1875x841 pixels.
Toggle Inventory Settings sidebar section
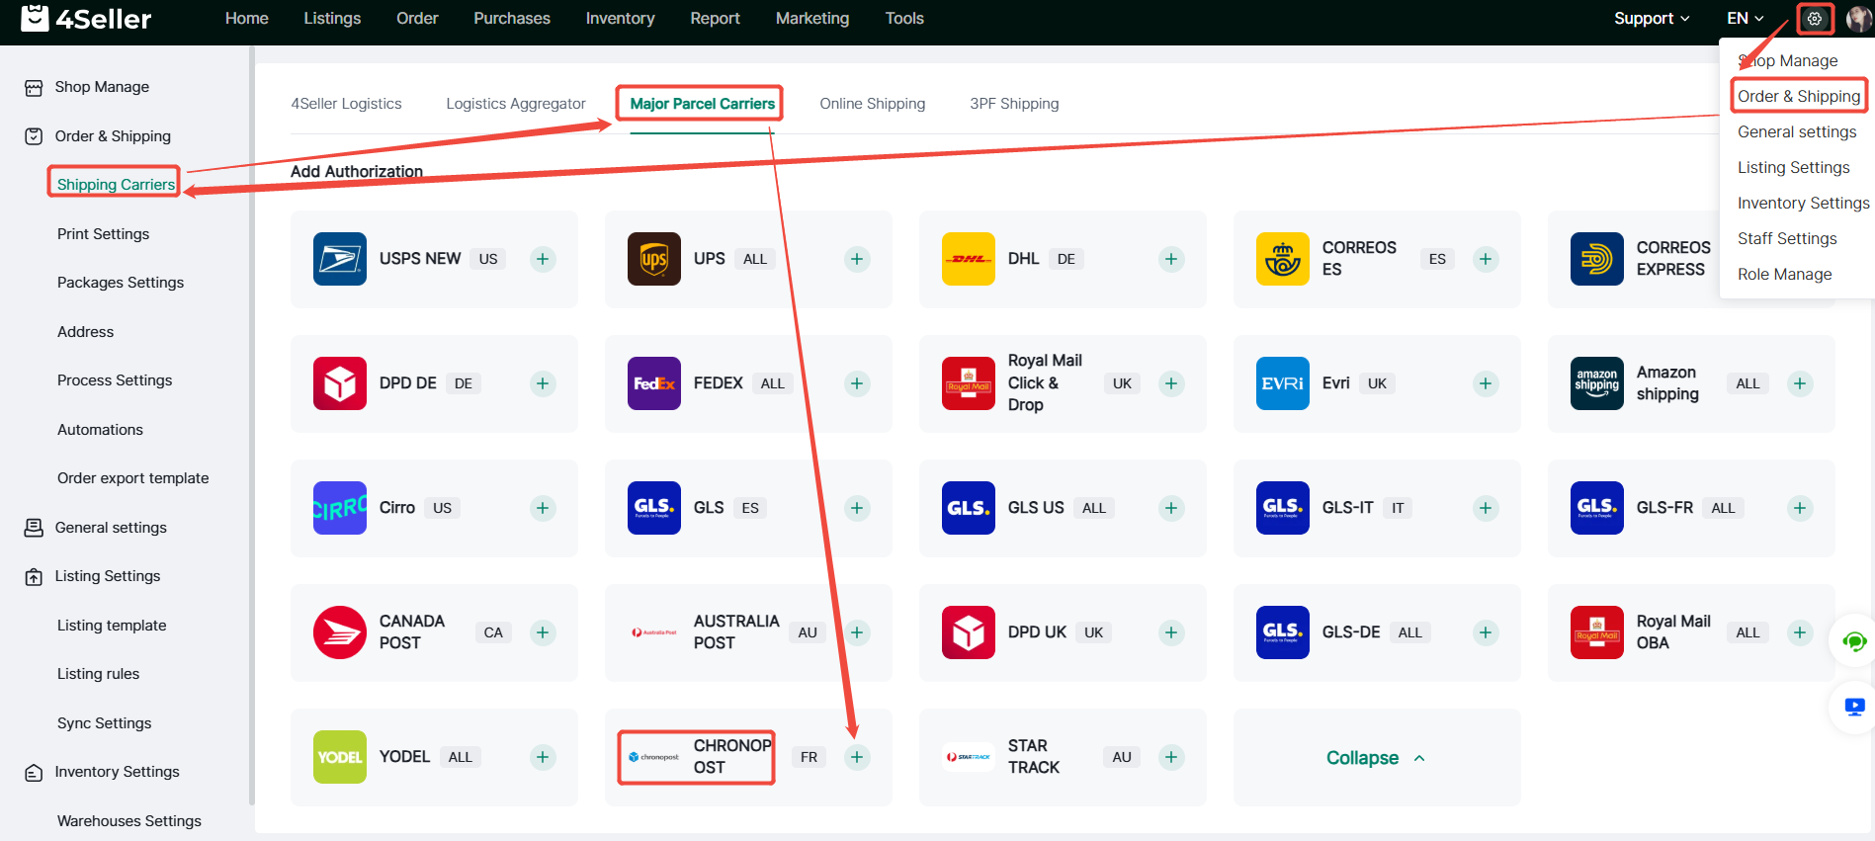118,772
